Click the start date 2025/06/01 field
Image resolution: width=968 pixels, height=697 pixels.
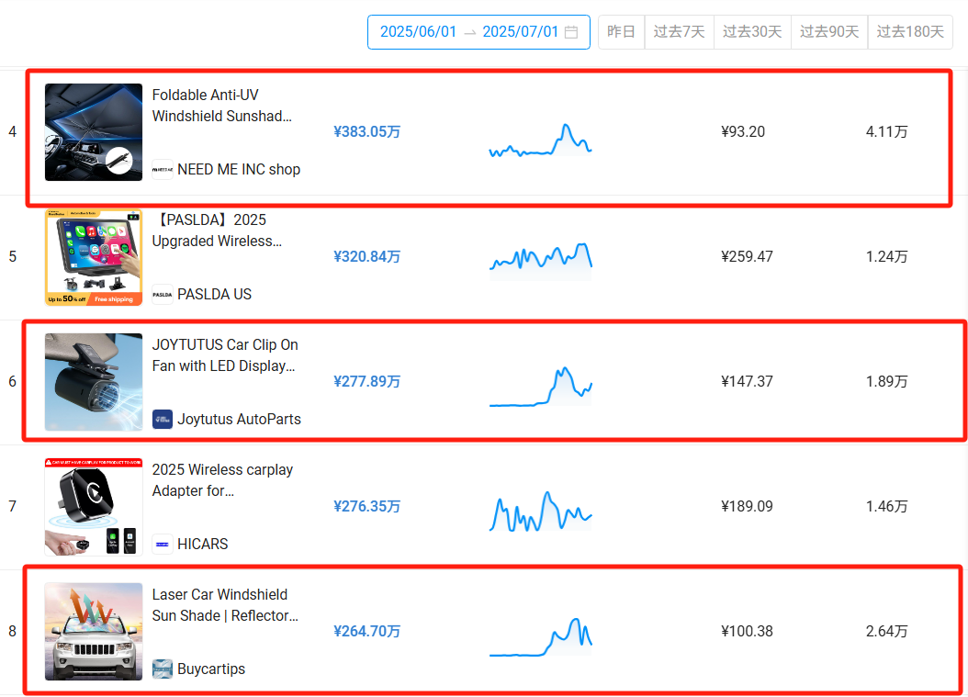[418, 32]
